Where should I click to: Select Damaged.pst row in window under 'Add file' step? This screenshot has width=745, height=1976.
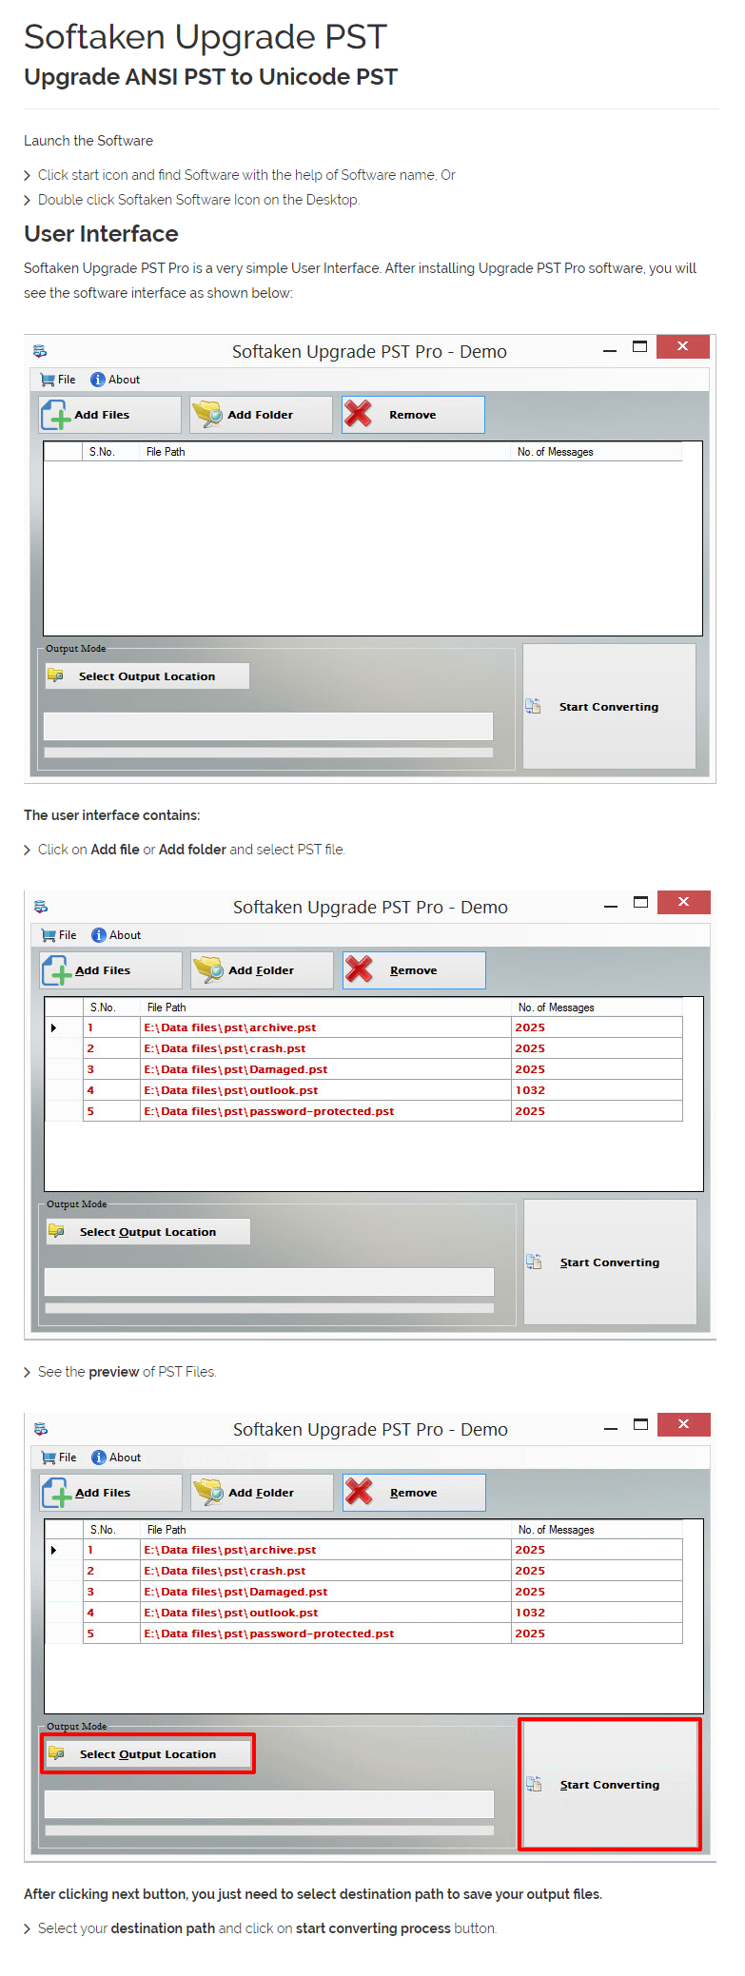point(364,1069)
